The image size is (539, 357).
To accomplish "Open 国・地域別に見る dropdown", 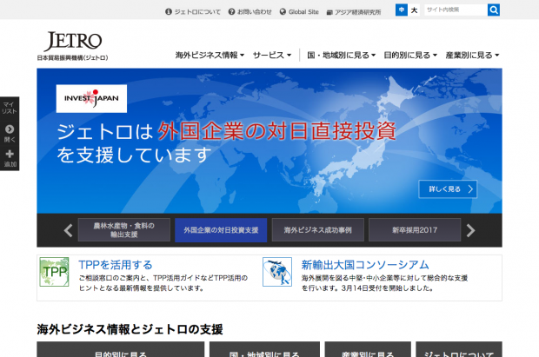I will 341,55.
